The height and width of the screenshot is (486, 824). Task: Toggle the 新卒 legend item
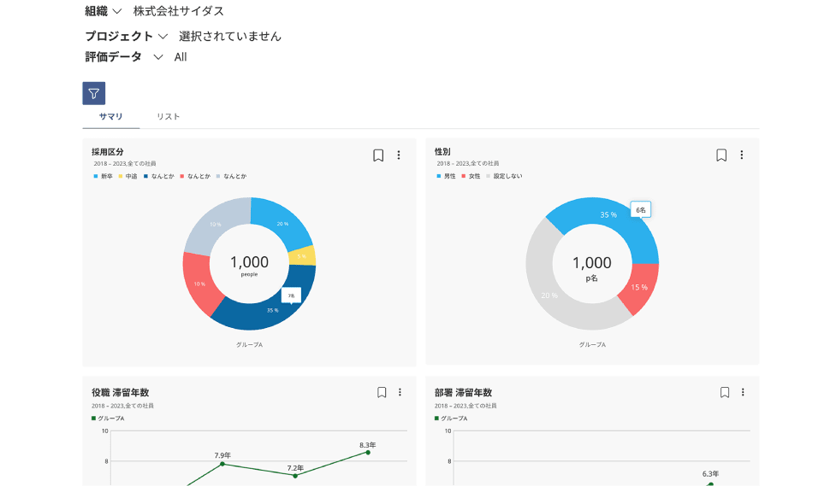click(103, 176)
